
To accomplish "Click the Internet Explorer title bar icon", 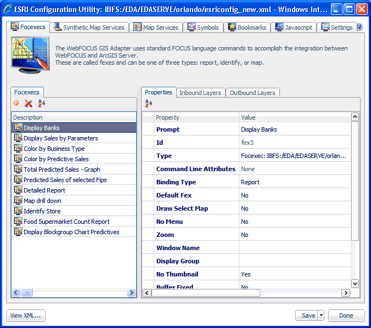I will pyautogui.click(x=8, y=9).
